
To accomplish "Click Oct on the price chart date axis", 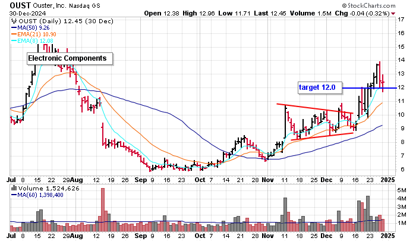I will pyautogui.click(x=200, y=180).
